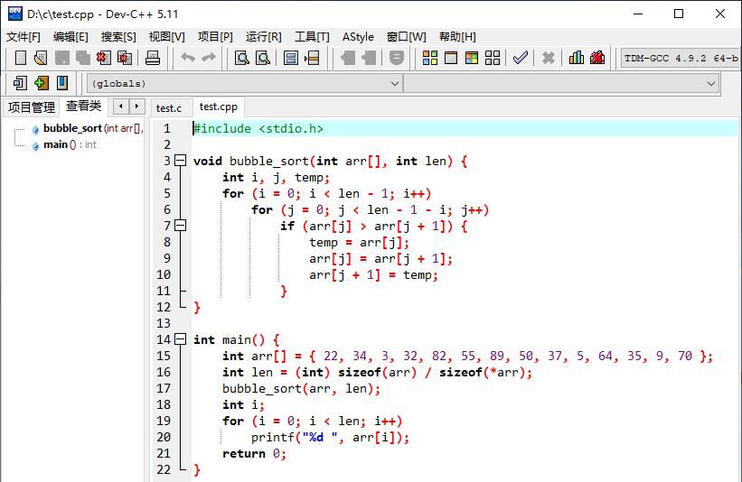
Task: Click the Print icon
Action: pos(153,58)
